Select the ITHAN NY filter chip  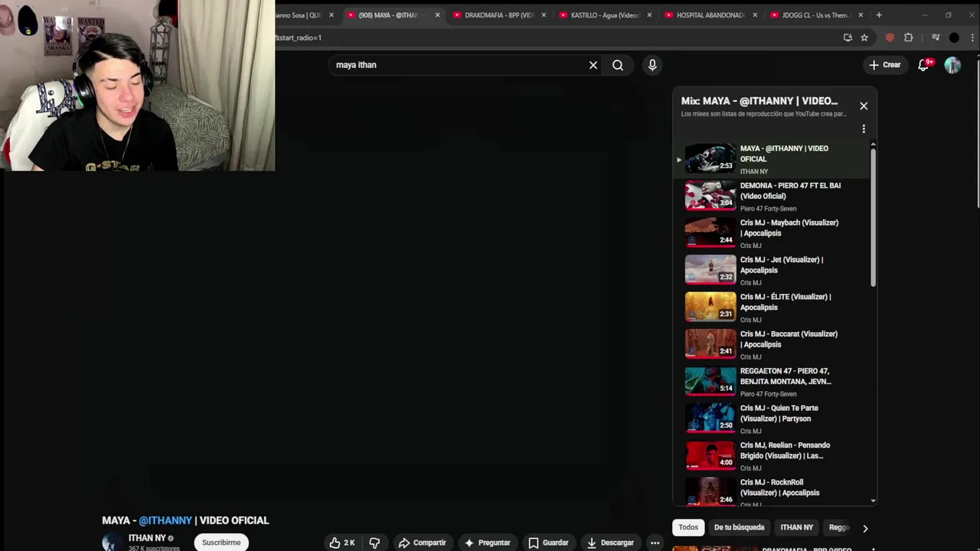click(796, 527)
